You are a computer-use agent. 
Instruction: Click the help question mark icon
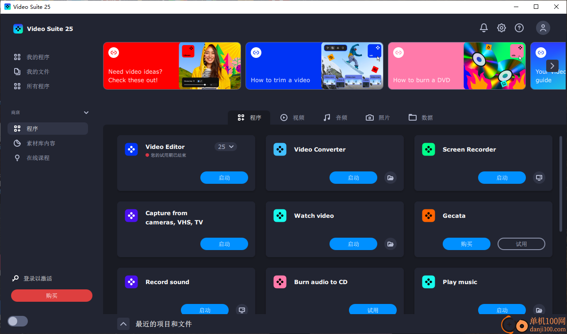[x=519, y=28]
